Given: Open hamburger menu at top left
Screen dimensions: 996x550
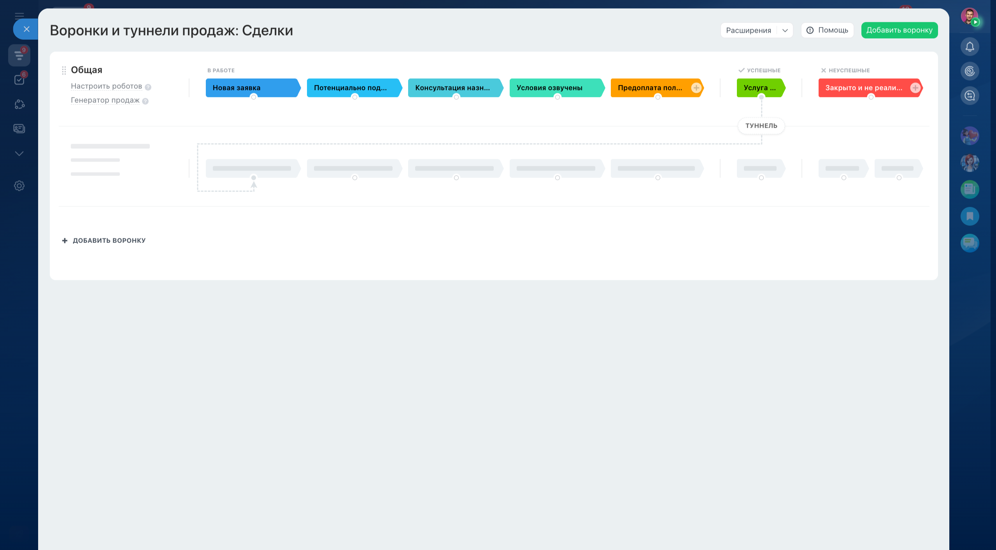Looking at the screenshot, I should [19, 16].
